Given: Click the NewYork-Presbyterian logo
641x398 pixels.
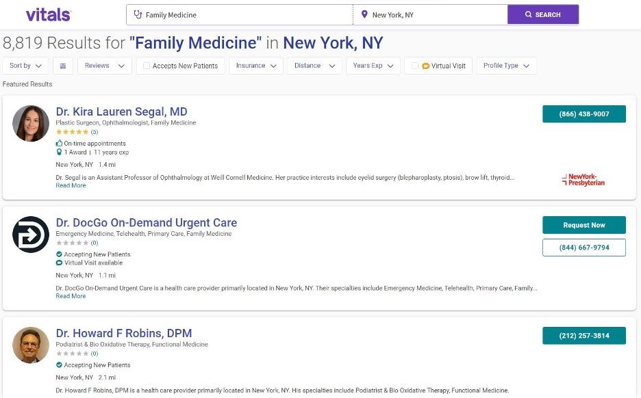Looking at the screenshot, I should pos(583,180).
